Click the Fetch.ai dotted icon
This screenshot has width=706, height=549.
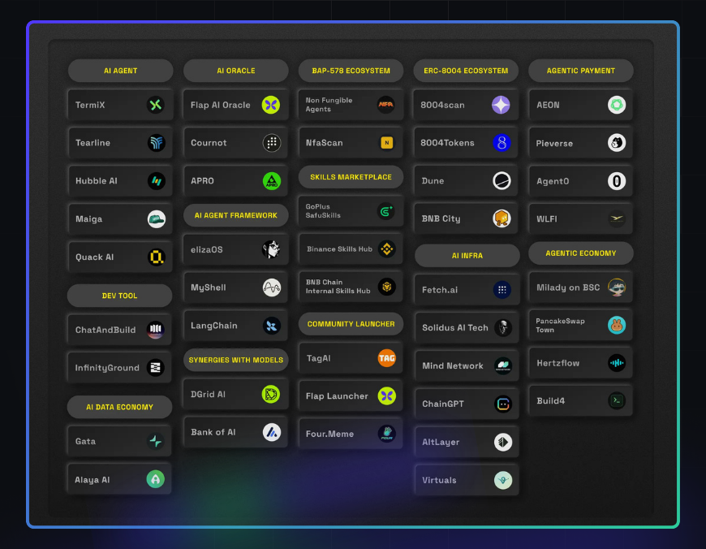click(502, 290)
